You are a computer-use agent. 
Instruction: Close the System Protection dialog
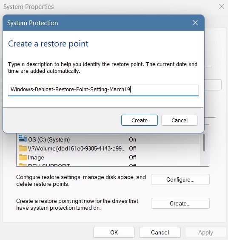pyautogui.click(x=195, y=23)
